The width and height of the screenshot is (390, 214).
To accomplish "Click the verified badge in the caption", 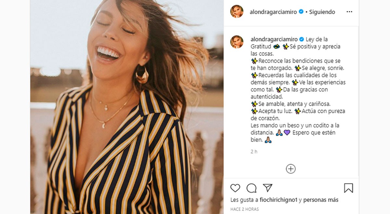I will pos(301,39).
